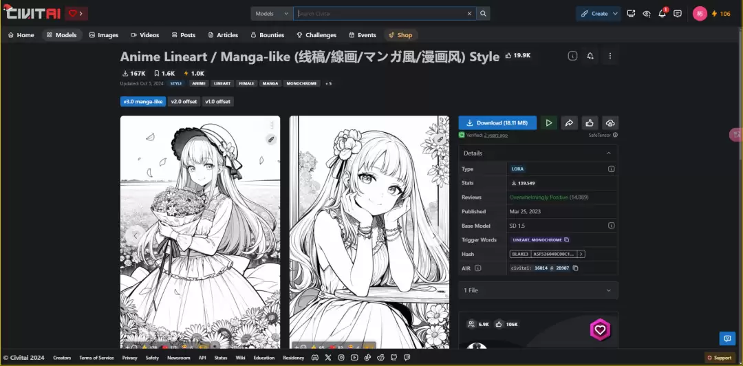Copy the LINEART, MONOCHROME trigger words
The height and width of the screenshot is (366, 743).
(566, 240)
